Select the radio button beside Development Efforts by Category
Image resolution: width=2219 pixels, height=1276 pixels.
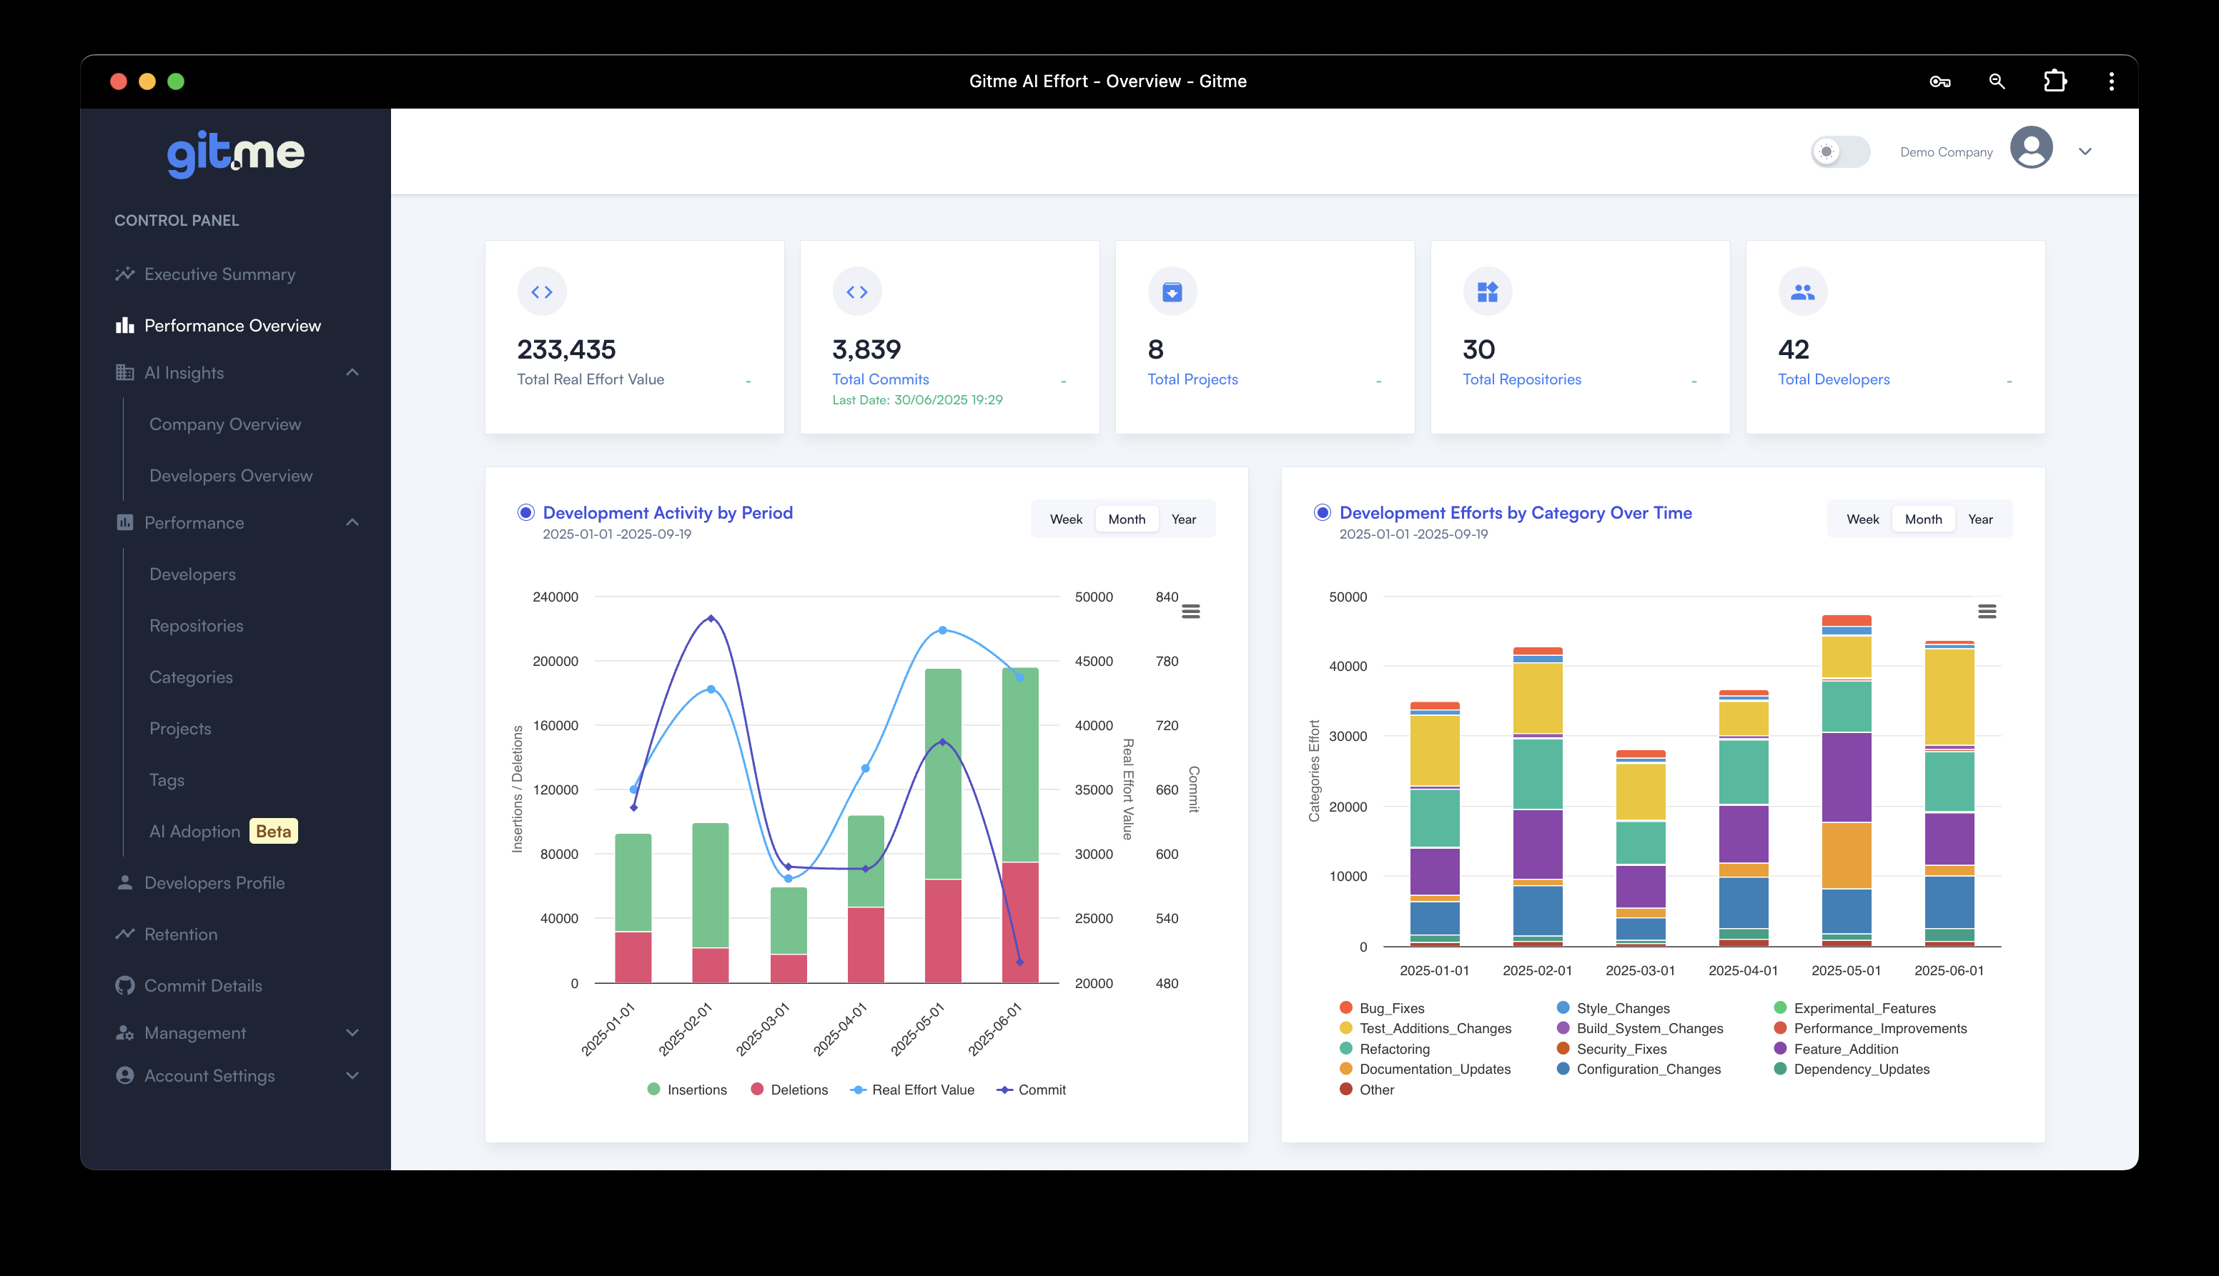[1322, 513]
